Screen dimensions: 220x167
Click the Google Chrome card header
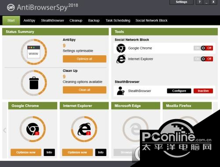click(x=33, y=106)
